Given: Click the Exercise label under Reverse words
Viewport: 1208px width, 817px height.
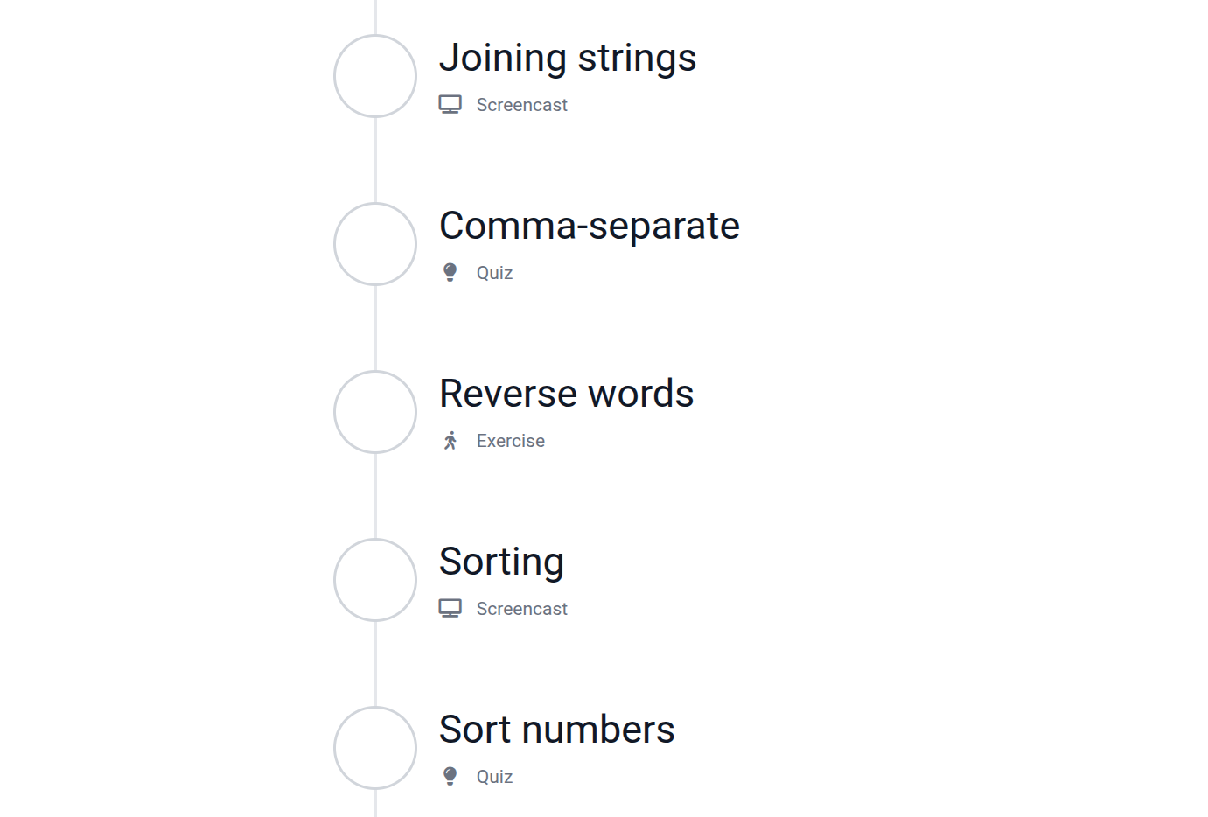Looking at the screenshot, I should click(x=510, y=440).
